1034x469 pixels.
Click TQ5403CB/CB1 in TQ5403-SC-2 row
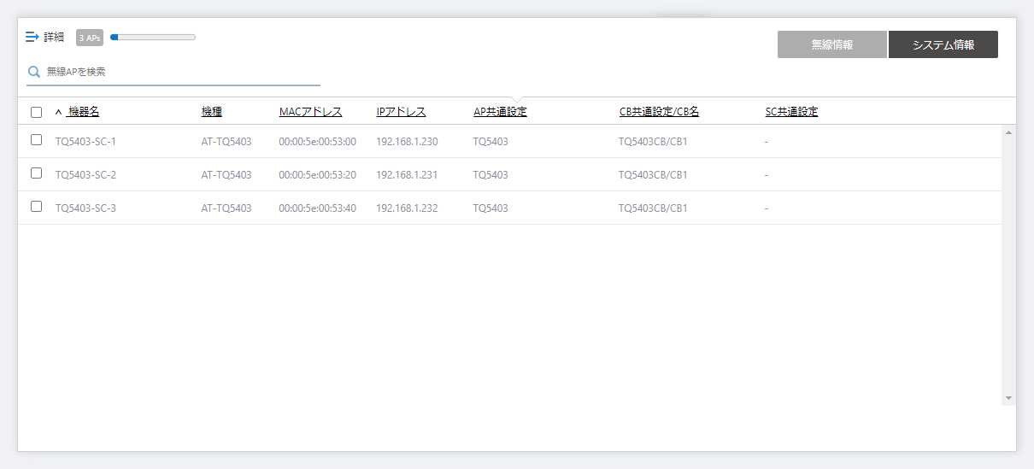[653, 175]
